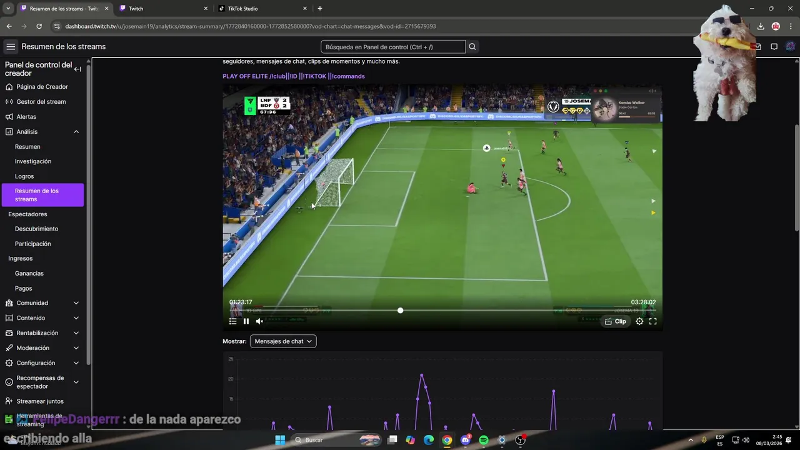Viewport: 800px width, 450px height.
Task: Open the user avatar menu
Action: coord(790,47)
